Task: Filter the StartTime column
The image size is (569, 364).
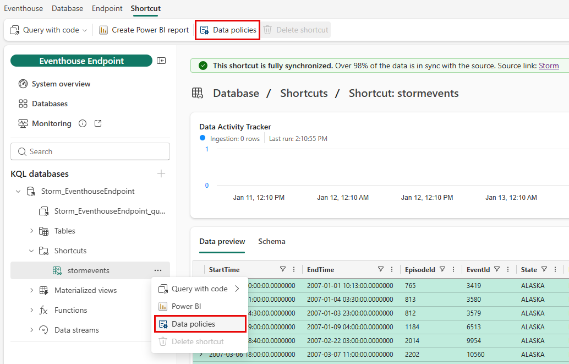Action: (x=283, y=269)
